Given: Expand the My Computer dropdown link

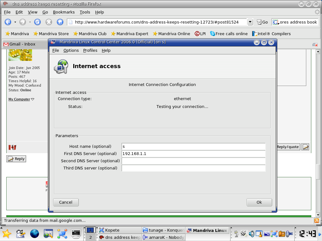Looking at the screenshot, I should click(x=21, y=99).
